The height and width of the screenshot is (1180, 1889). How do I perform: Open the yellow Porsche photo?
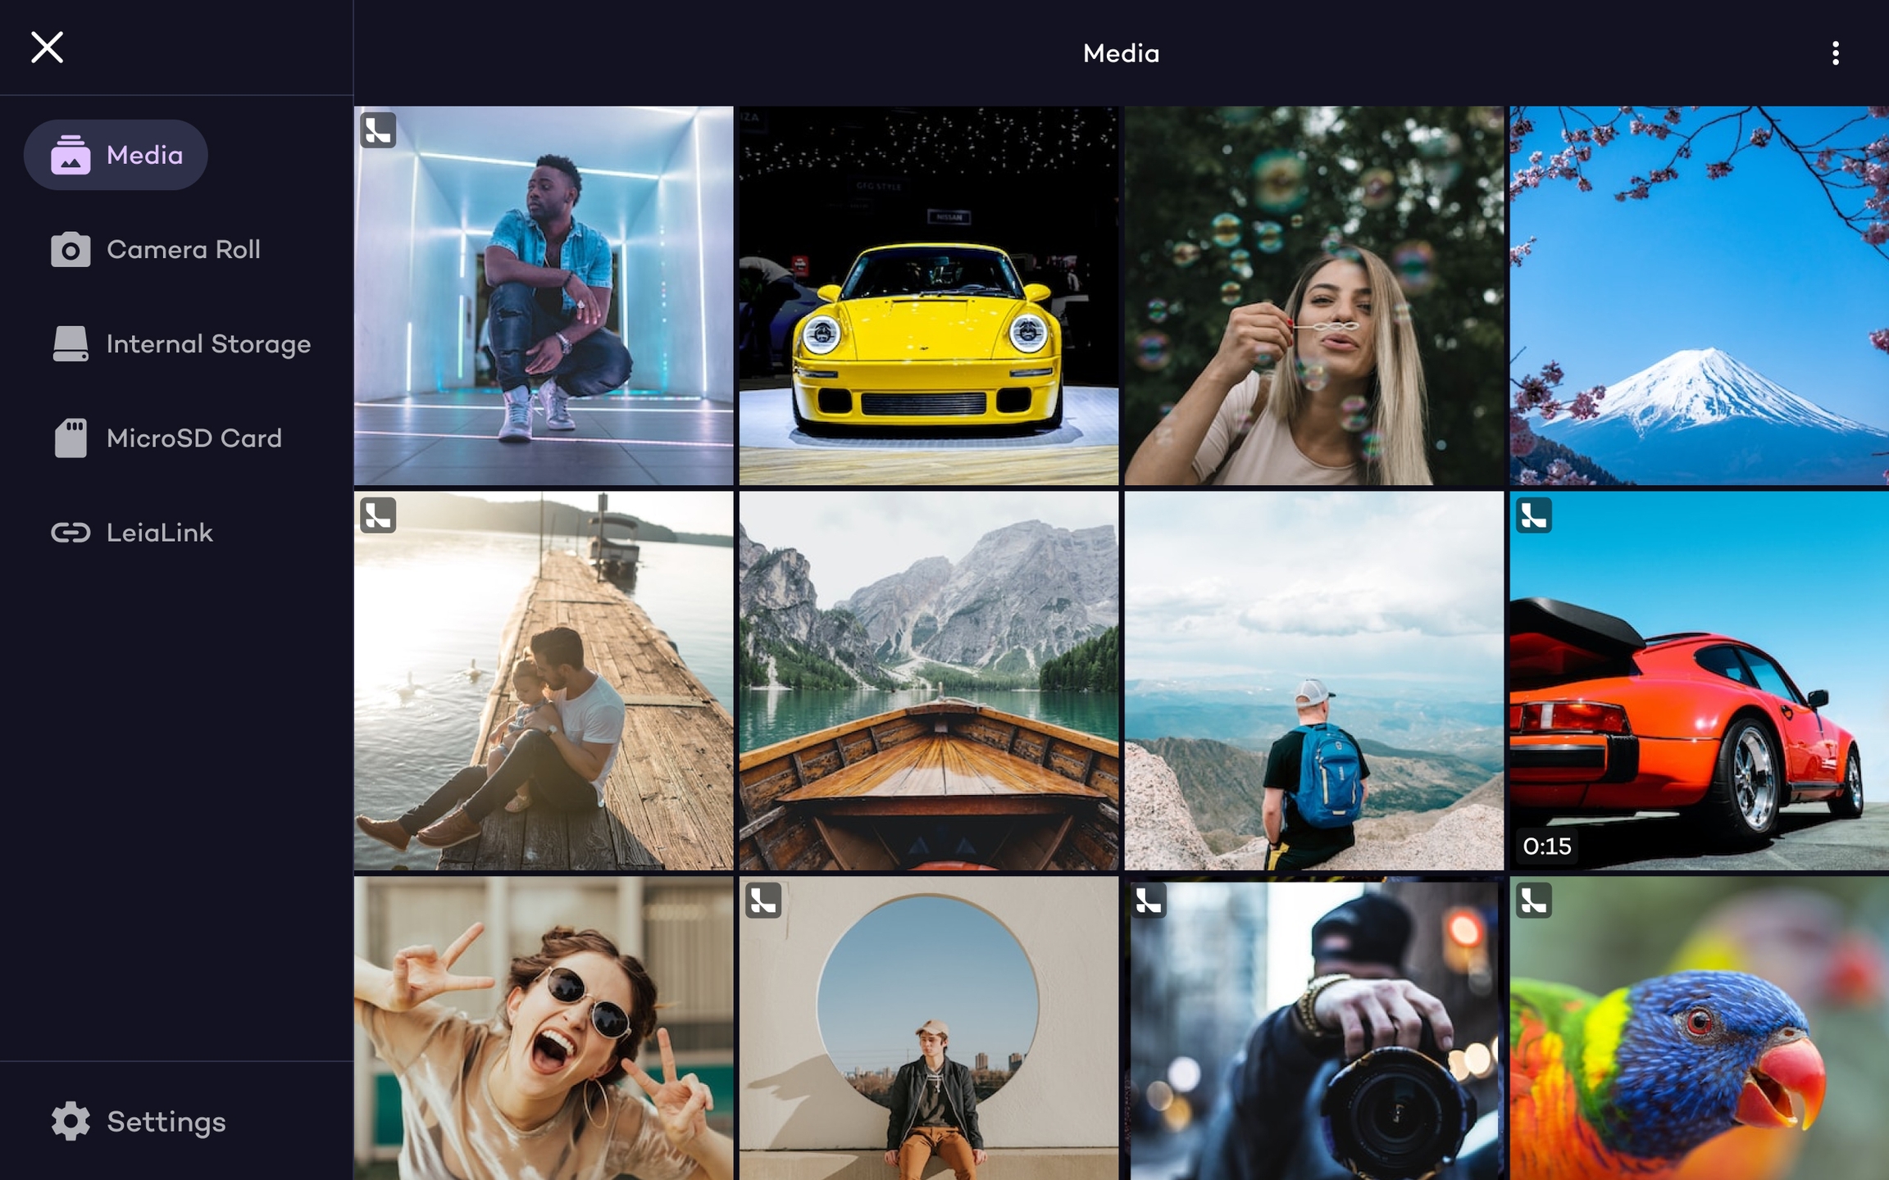[x=929, y=296]
